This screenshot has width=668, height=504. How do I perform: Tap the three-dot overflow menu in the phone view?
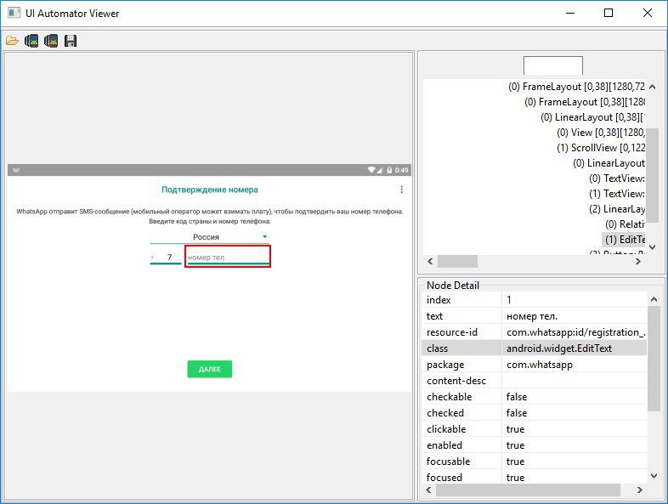(401, 190)
